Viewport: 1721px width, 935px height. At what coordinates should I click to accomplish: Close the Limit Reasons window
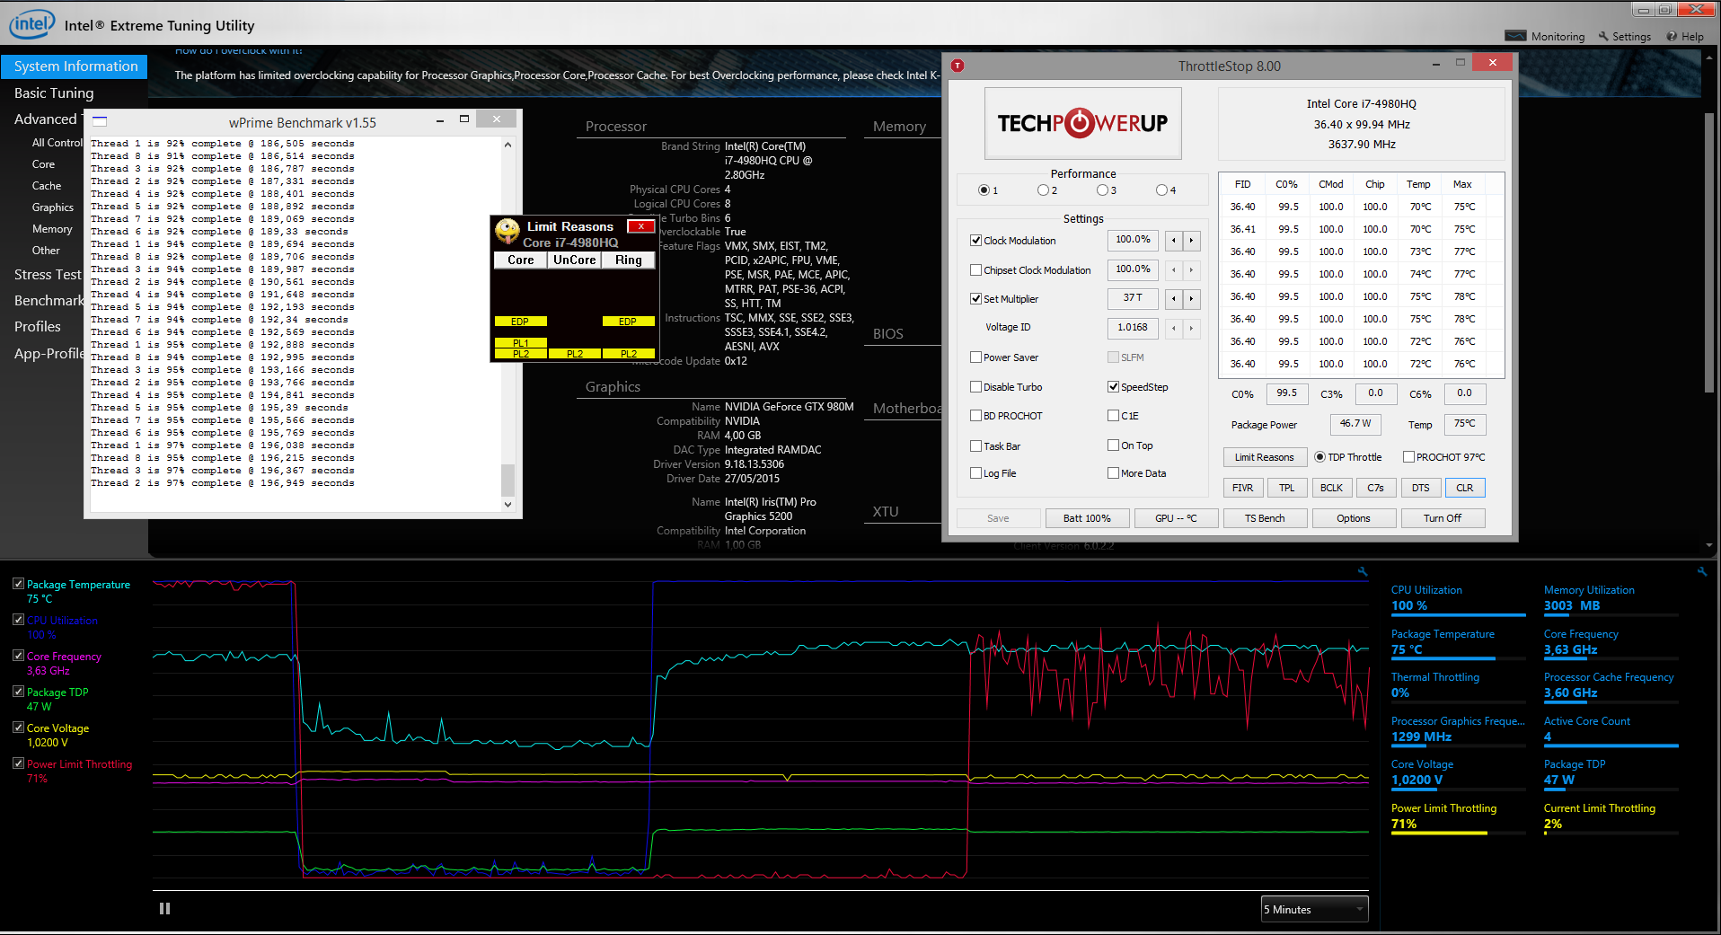[640, 226]
